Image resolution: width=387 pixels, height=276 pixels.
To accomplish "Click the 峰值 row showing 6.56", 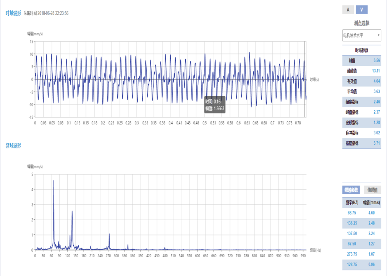I will pos(361,61).
